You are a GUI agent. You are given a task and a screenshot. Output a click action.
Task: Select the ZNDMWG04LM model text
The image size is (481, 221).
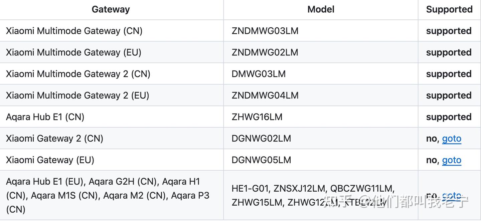point(265,95)
